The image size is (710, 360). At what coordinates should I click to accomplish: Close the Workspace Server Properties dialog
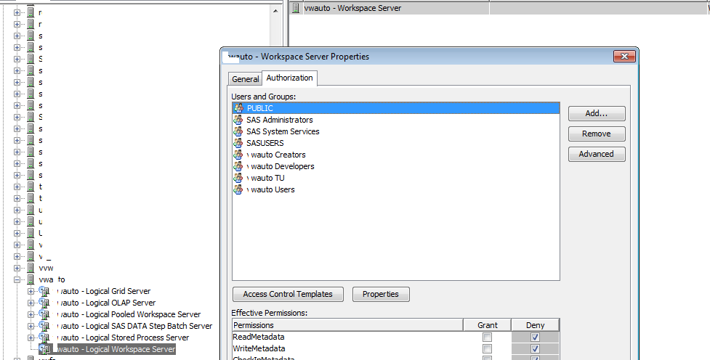[624, 57]
